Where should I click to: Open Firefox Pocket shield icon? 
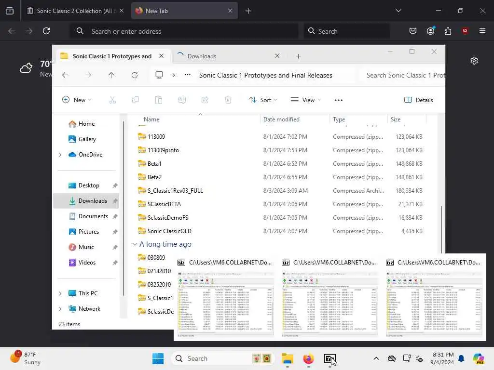[x=413, y=31]
